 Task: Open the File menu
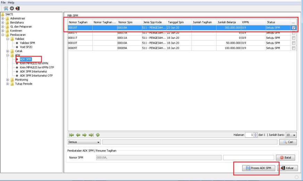click(3, 2)
